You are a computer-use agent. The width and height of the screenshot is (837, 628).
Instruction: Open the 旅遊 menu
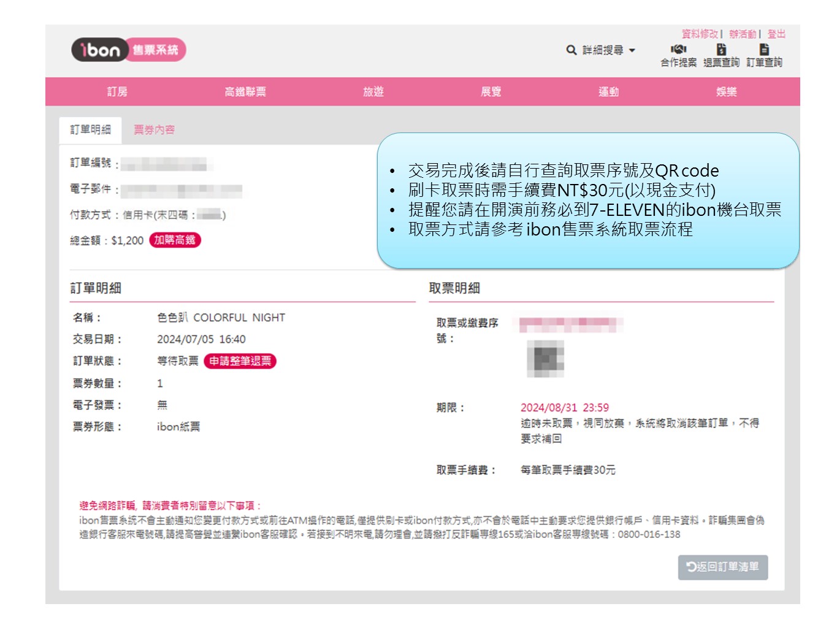373,91
